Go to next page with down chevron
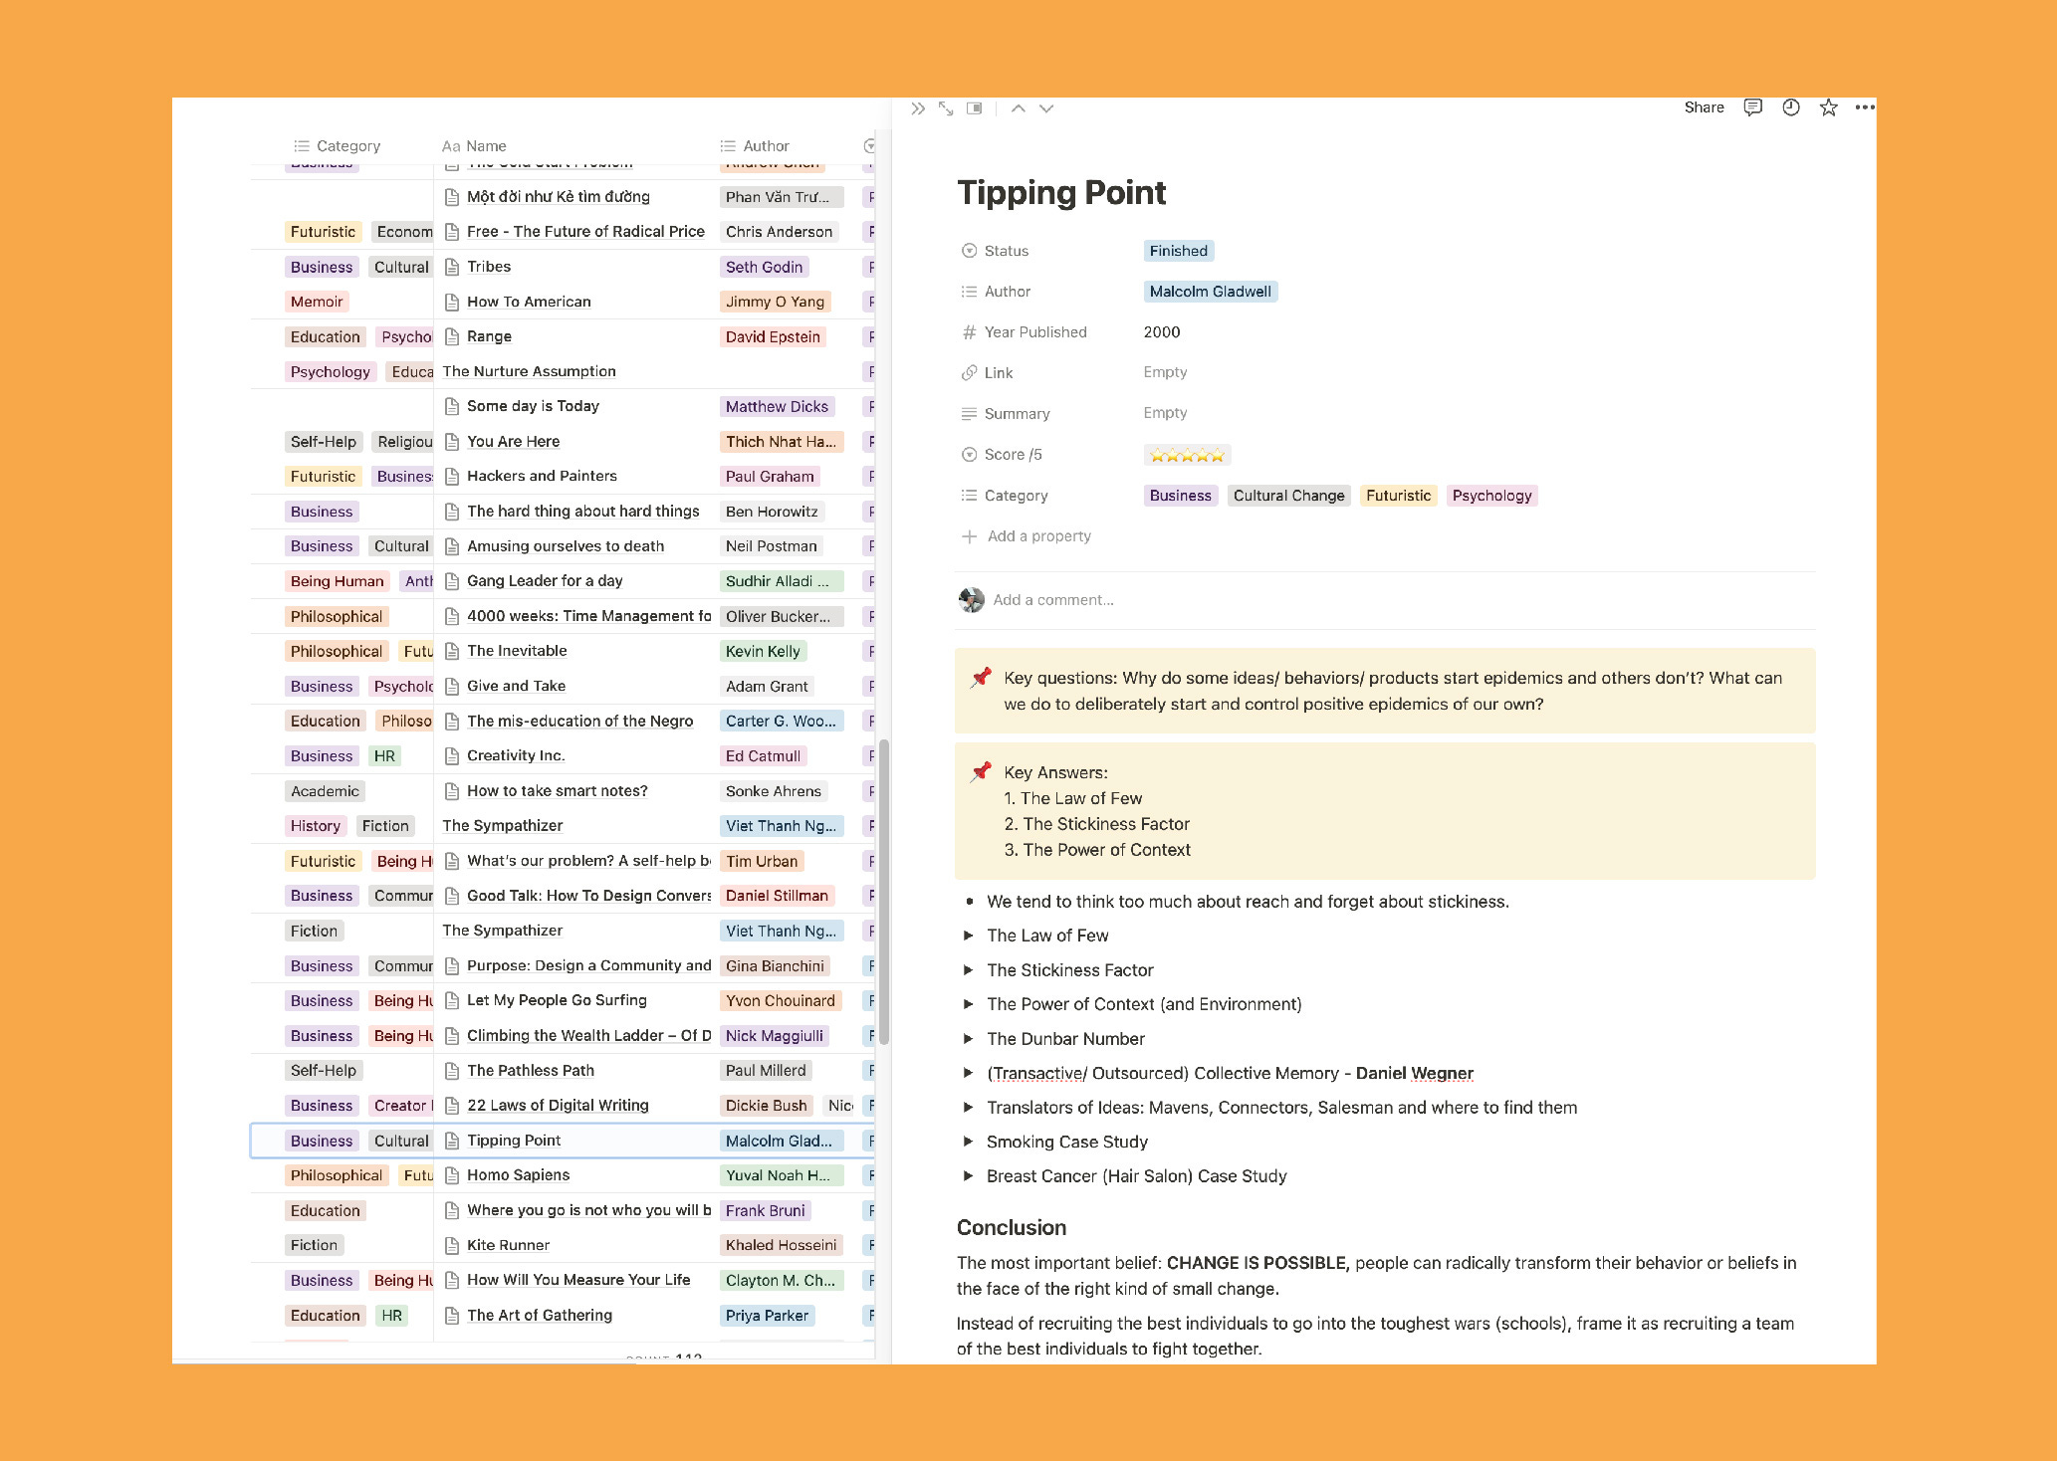 [x=1046, y=108]
